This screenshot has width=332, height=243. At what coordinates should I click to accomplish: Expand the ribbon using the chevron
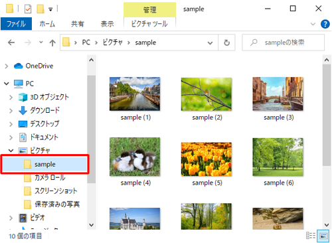click(313, 24)
